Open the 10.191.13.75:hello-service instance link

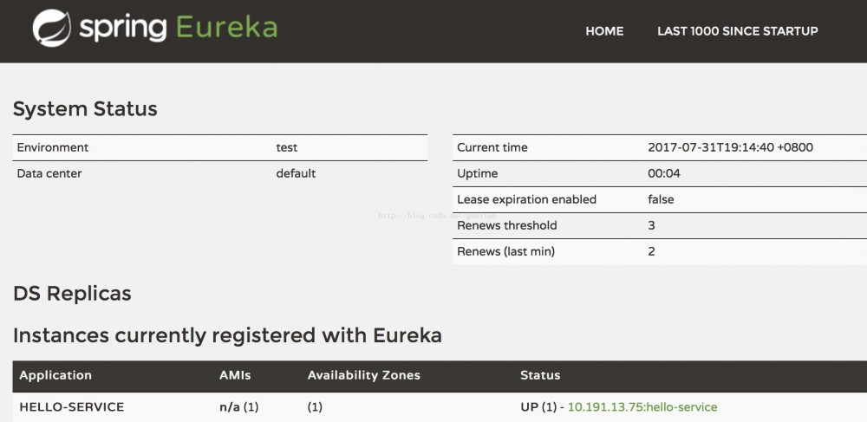pos(642,407)
